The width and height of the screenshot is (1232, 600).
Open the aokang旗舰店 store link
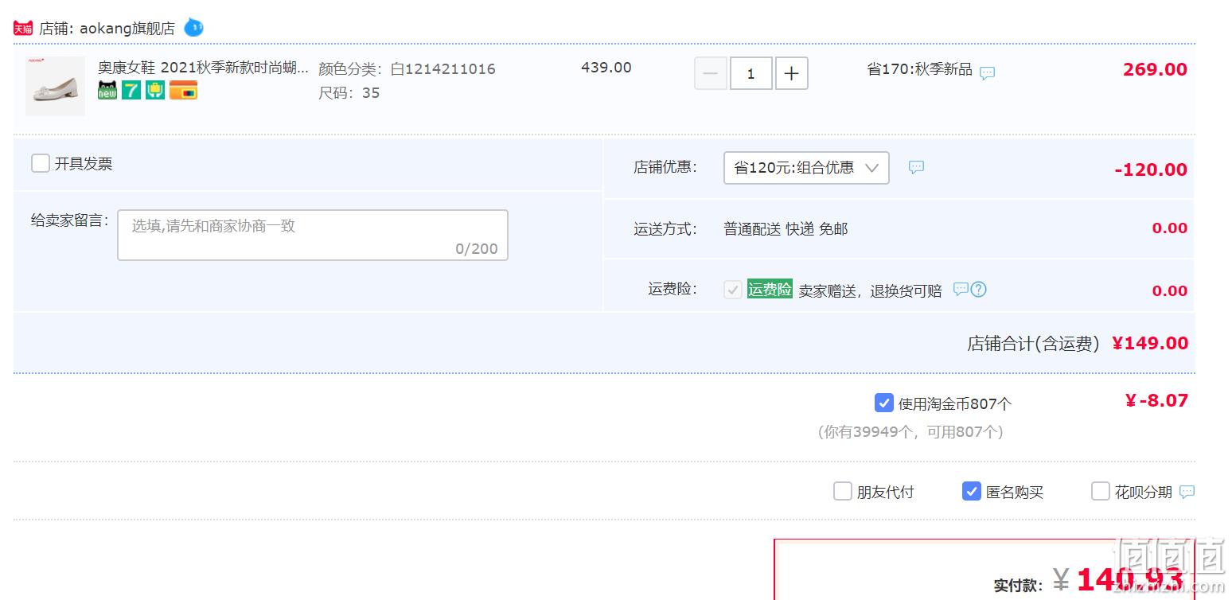tap(127, 29)
